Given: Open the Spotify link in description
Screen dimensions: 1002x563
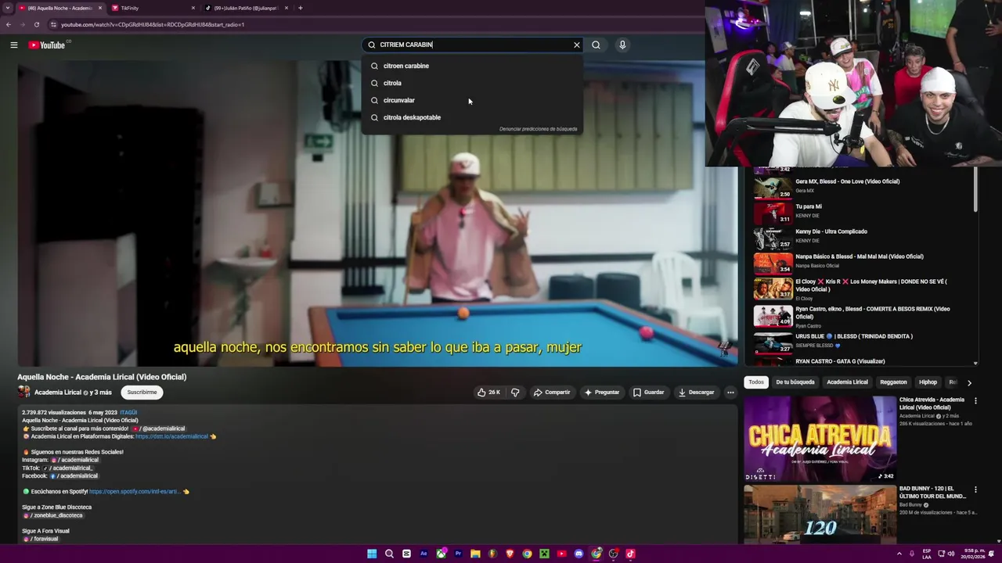Looking at the screenshot, I should tap(135, 492).
